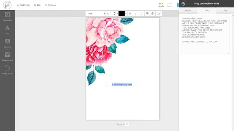This screenshot has width=234, height=131.
Task: Open the Tinos font dropdown
Action: click(x=96, y=13)
